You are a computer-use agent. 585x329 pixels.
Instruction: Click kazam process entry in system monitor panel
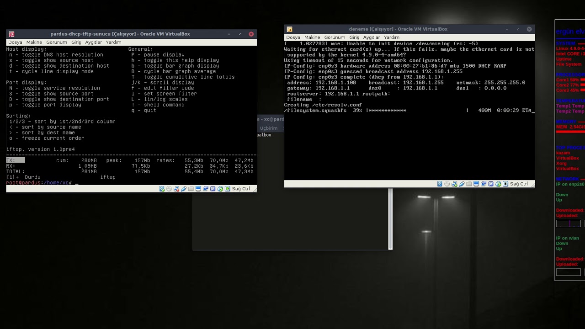point(563,153)
